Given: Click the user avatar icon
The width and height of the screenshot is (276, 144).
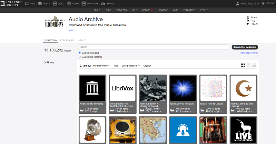Looking at the screenshot, I should (x=238, y=3).
